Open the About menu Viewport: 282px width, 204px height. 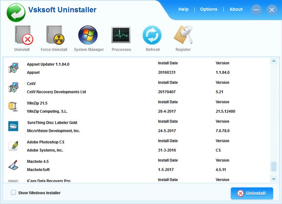236,10
